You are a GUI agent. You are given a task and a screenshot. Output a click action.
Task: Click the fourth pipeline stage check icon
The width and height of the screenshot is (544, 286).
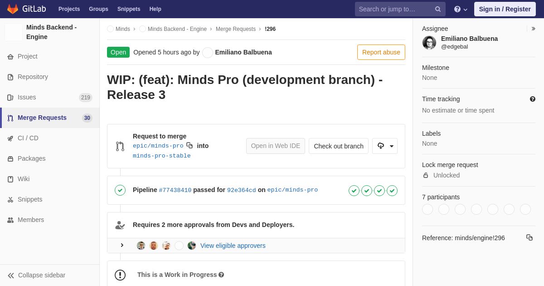[392, 191]
